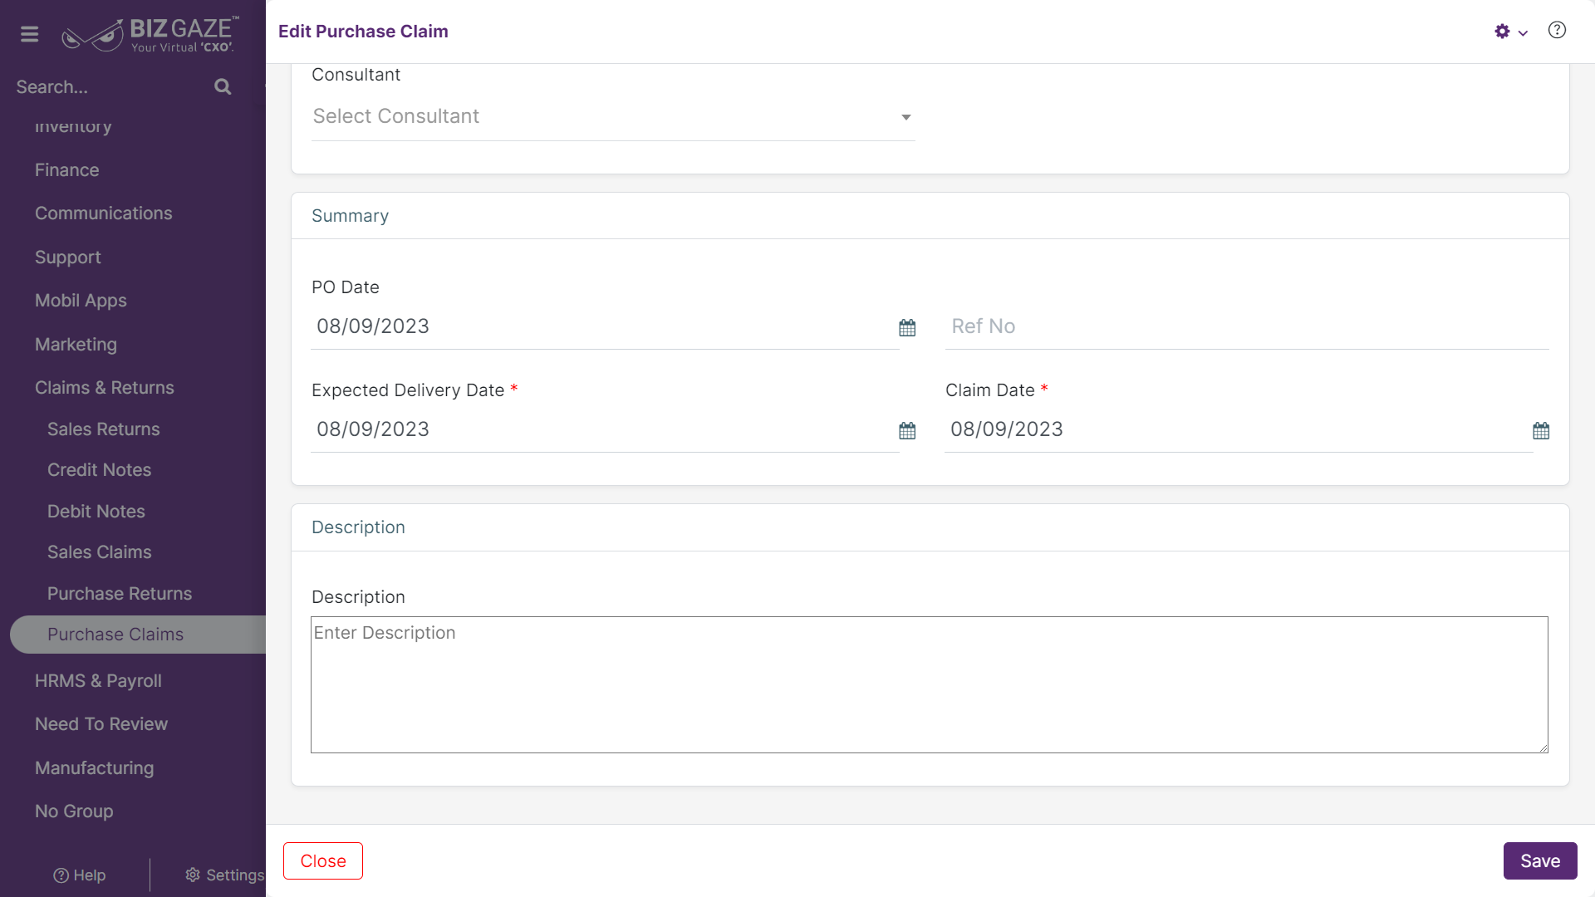Click the BizGaze logo
This screenshot has height=897, width=1595.
[150, 34]
